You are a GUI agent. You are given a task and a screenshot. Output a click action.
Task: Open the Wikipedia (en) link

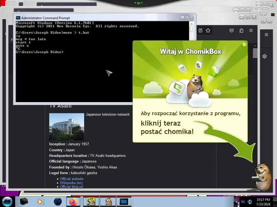click(x=71, y=183)
